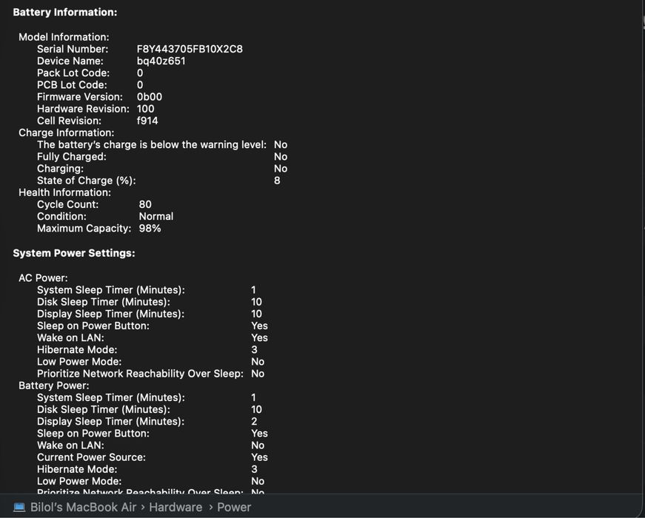Select cell revision value f914
This screenshot has width=645, height=518.
[147, 121]
